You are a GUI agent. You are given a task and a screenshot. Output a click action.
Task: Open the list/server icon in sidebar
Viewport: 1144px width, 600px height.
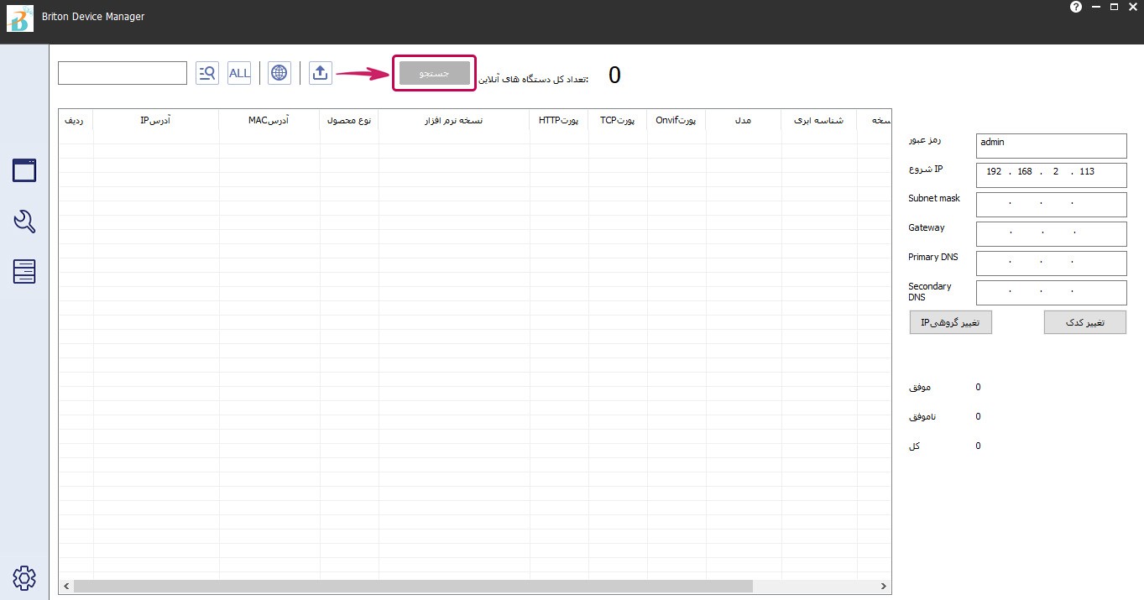[x=24, y=272]
